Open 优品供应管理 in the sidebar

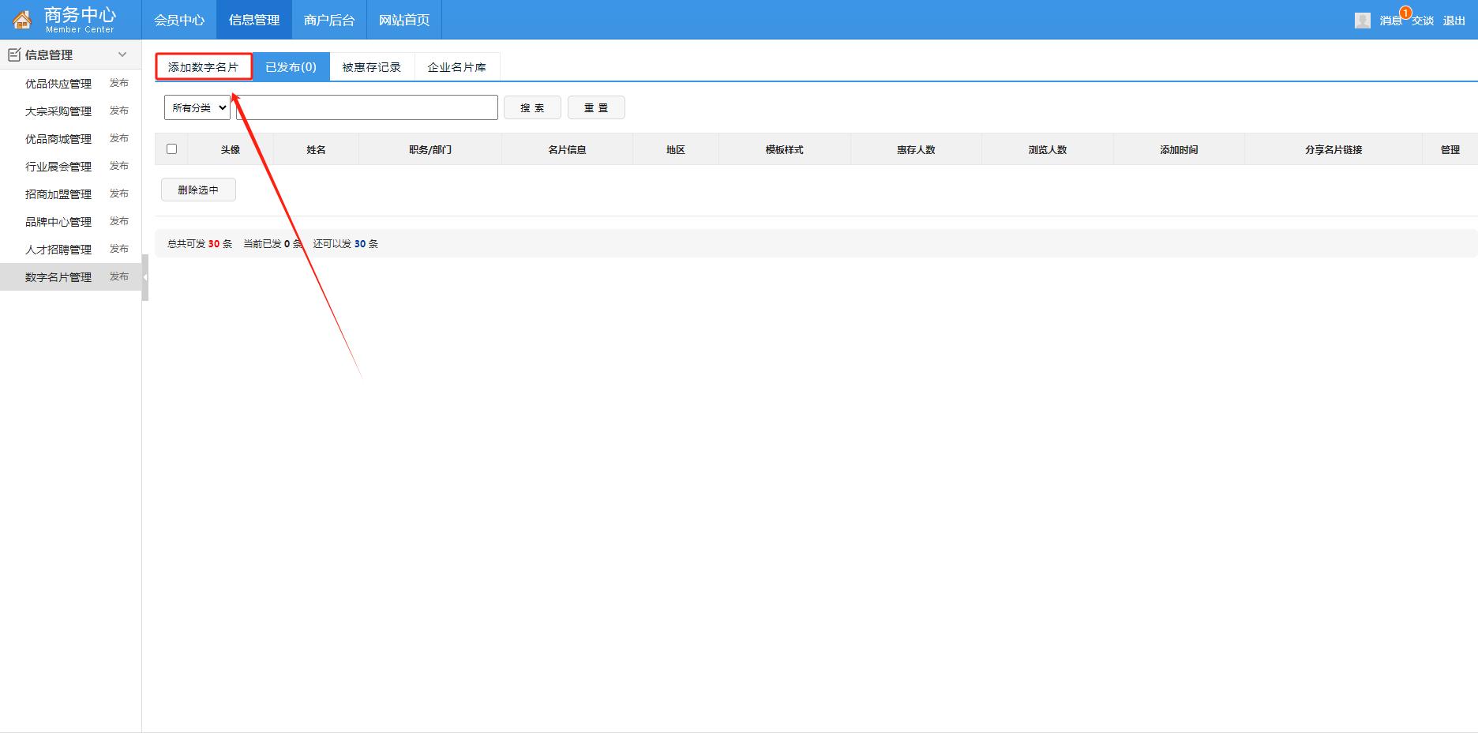coord(58,84)
